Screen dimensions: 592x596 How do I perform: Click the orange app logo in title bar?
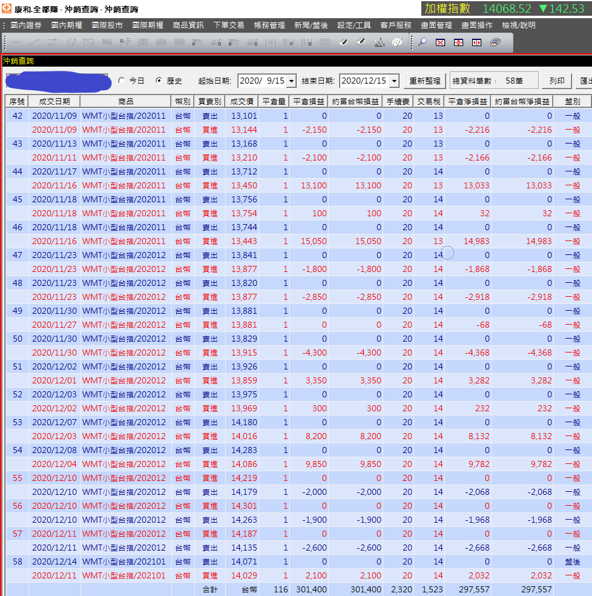[x=7, y=8]
